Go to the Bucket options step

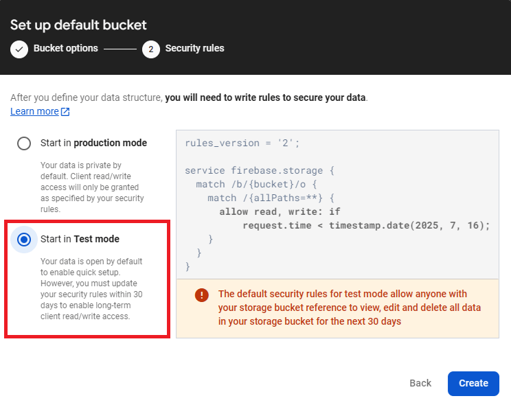[x=65, y=49]
